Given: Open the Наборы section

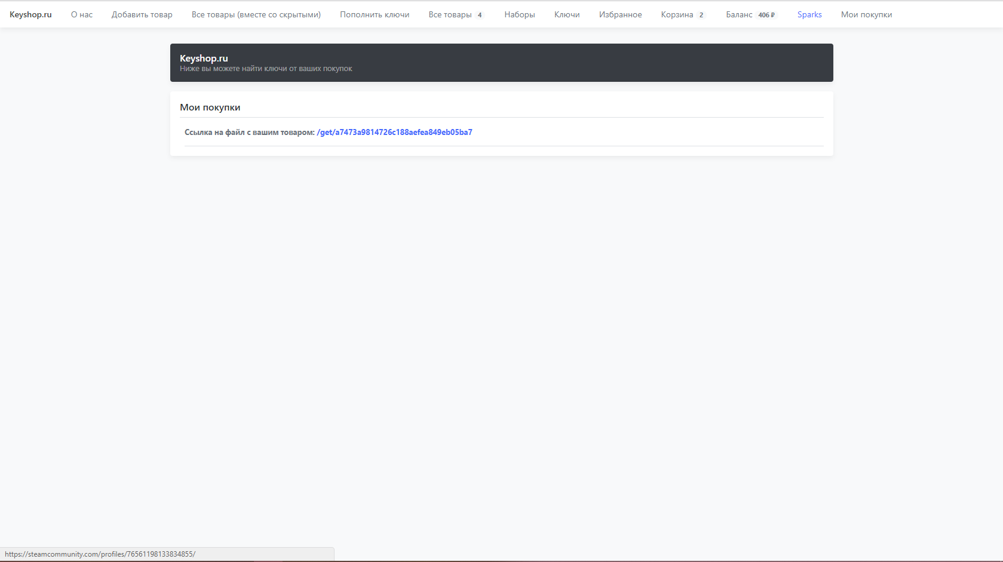Looking at the screenshot, I should 519,14.
